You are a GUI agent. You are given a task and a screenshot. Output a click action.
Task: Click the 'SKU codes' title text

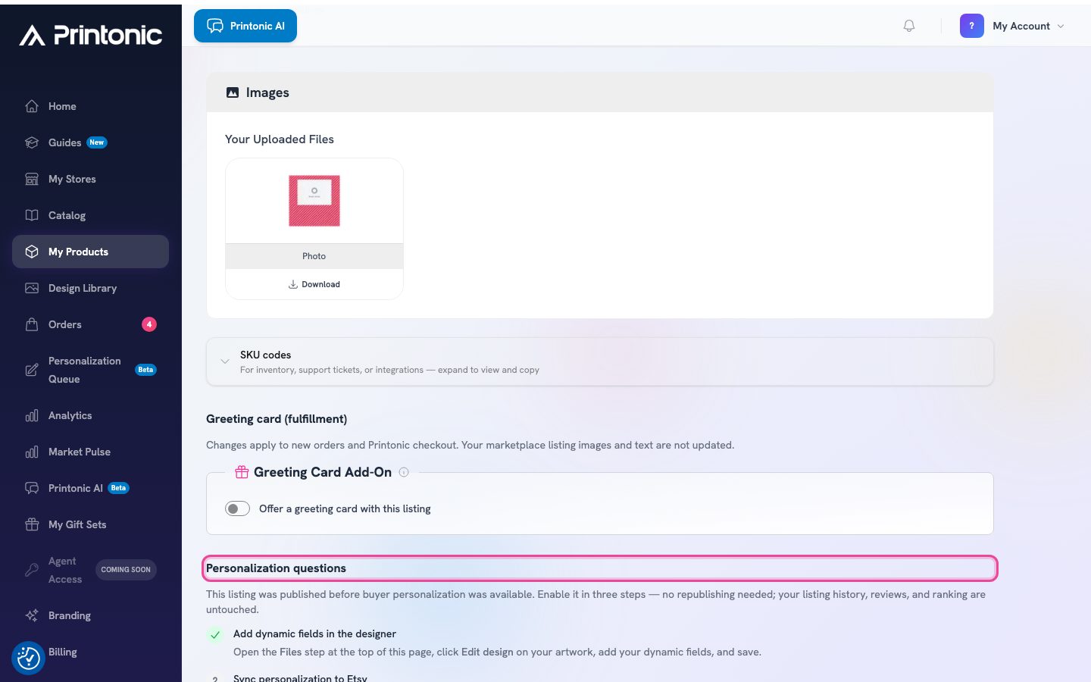tap(265, 355)
